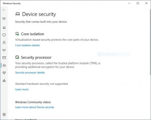Image resolution: width=151 pixels, height=120 pixels.
Task: Open Family options people icon
Action: (4, 81)
